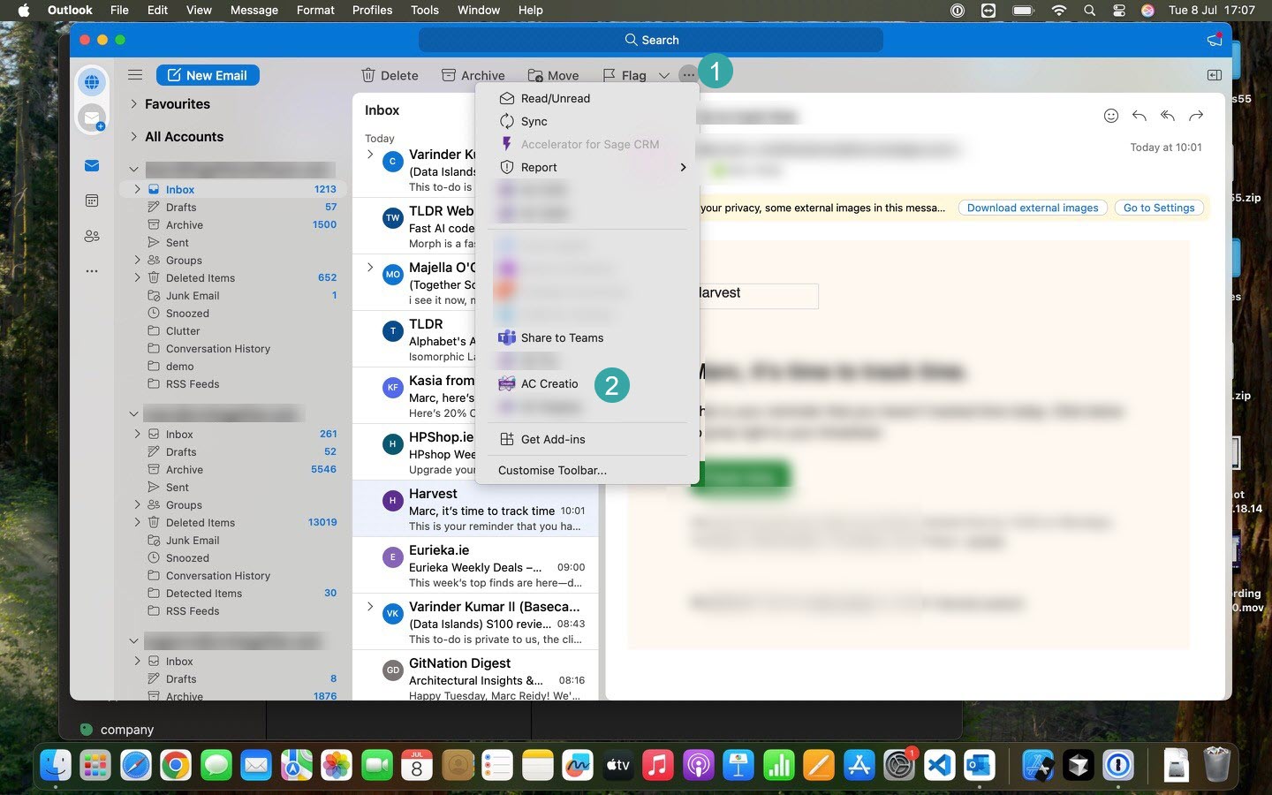Image resolution: width=1272 pixels, height=795 pixels.
Task: Click the emoji reaction icon
Action: (1111, 116)
